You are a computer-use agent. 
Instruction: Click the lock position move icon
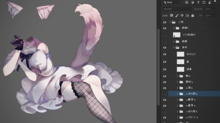coord(182,15)
